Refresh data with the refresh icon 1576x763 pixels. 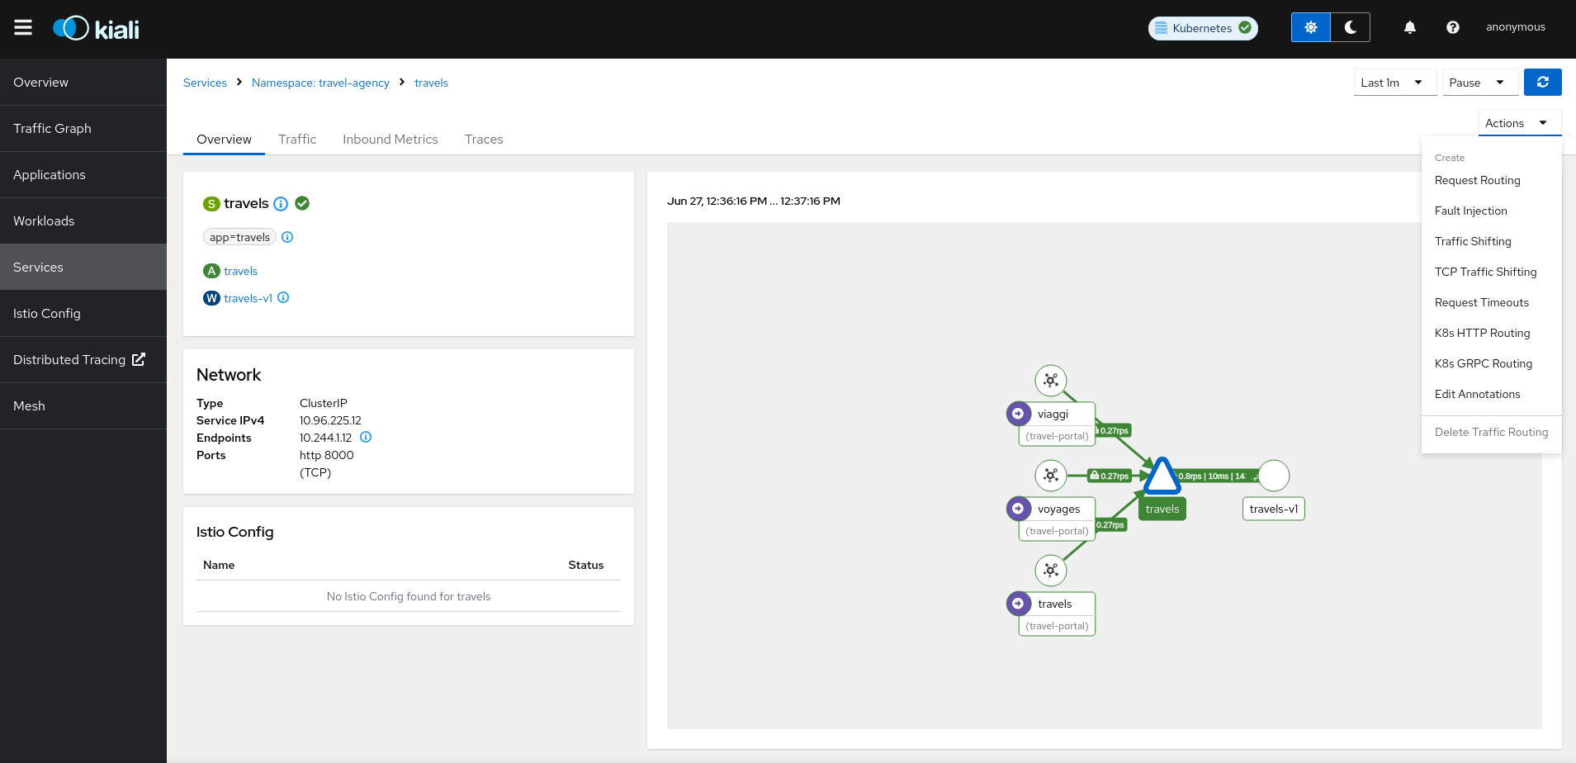click(1542, 82)
